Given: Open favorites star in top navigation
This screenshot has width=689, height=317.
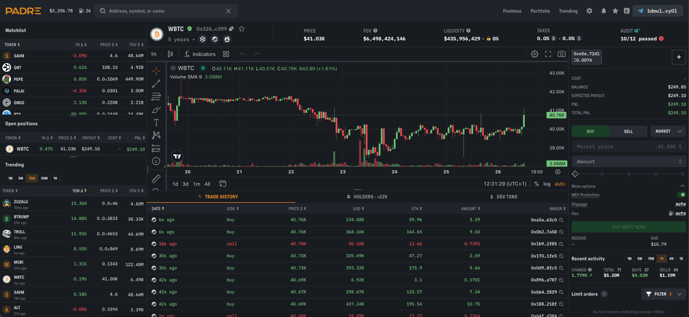Looking at the screenshot, I should [x=616, y=11].
